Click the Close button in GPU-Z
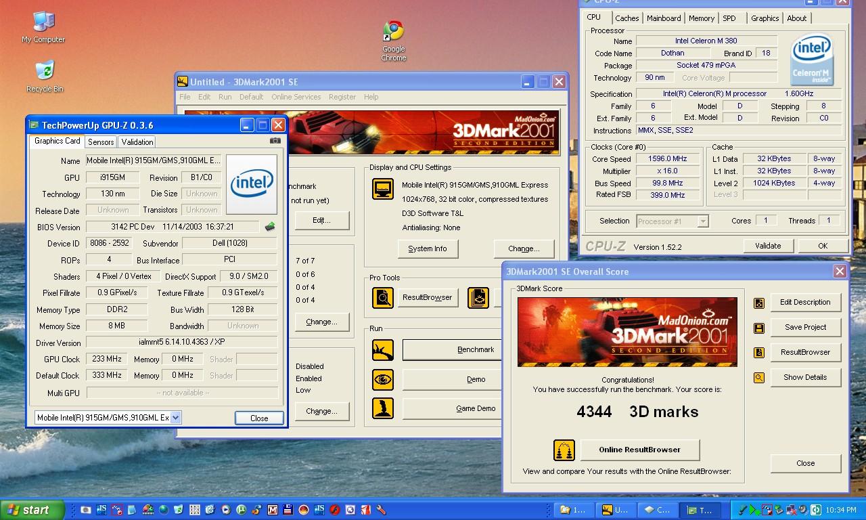866x520 pixels. [x=259, y=418]
